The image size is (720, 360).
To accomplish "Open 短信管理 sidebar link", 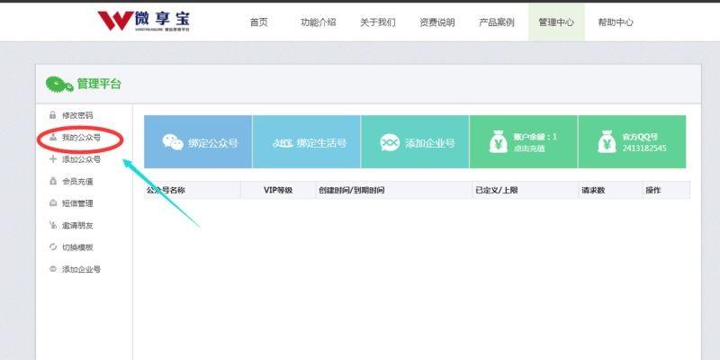I will pos(77,203).
